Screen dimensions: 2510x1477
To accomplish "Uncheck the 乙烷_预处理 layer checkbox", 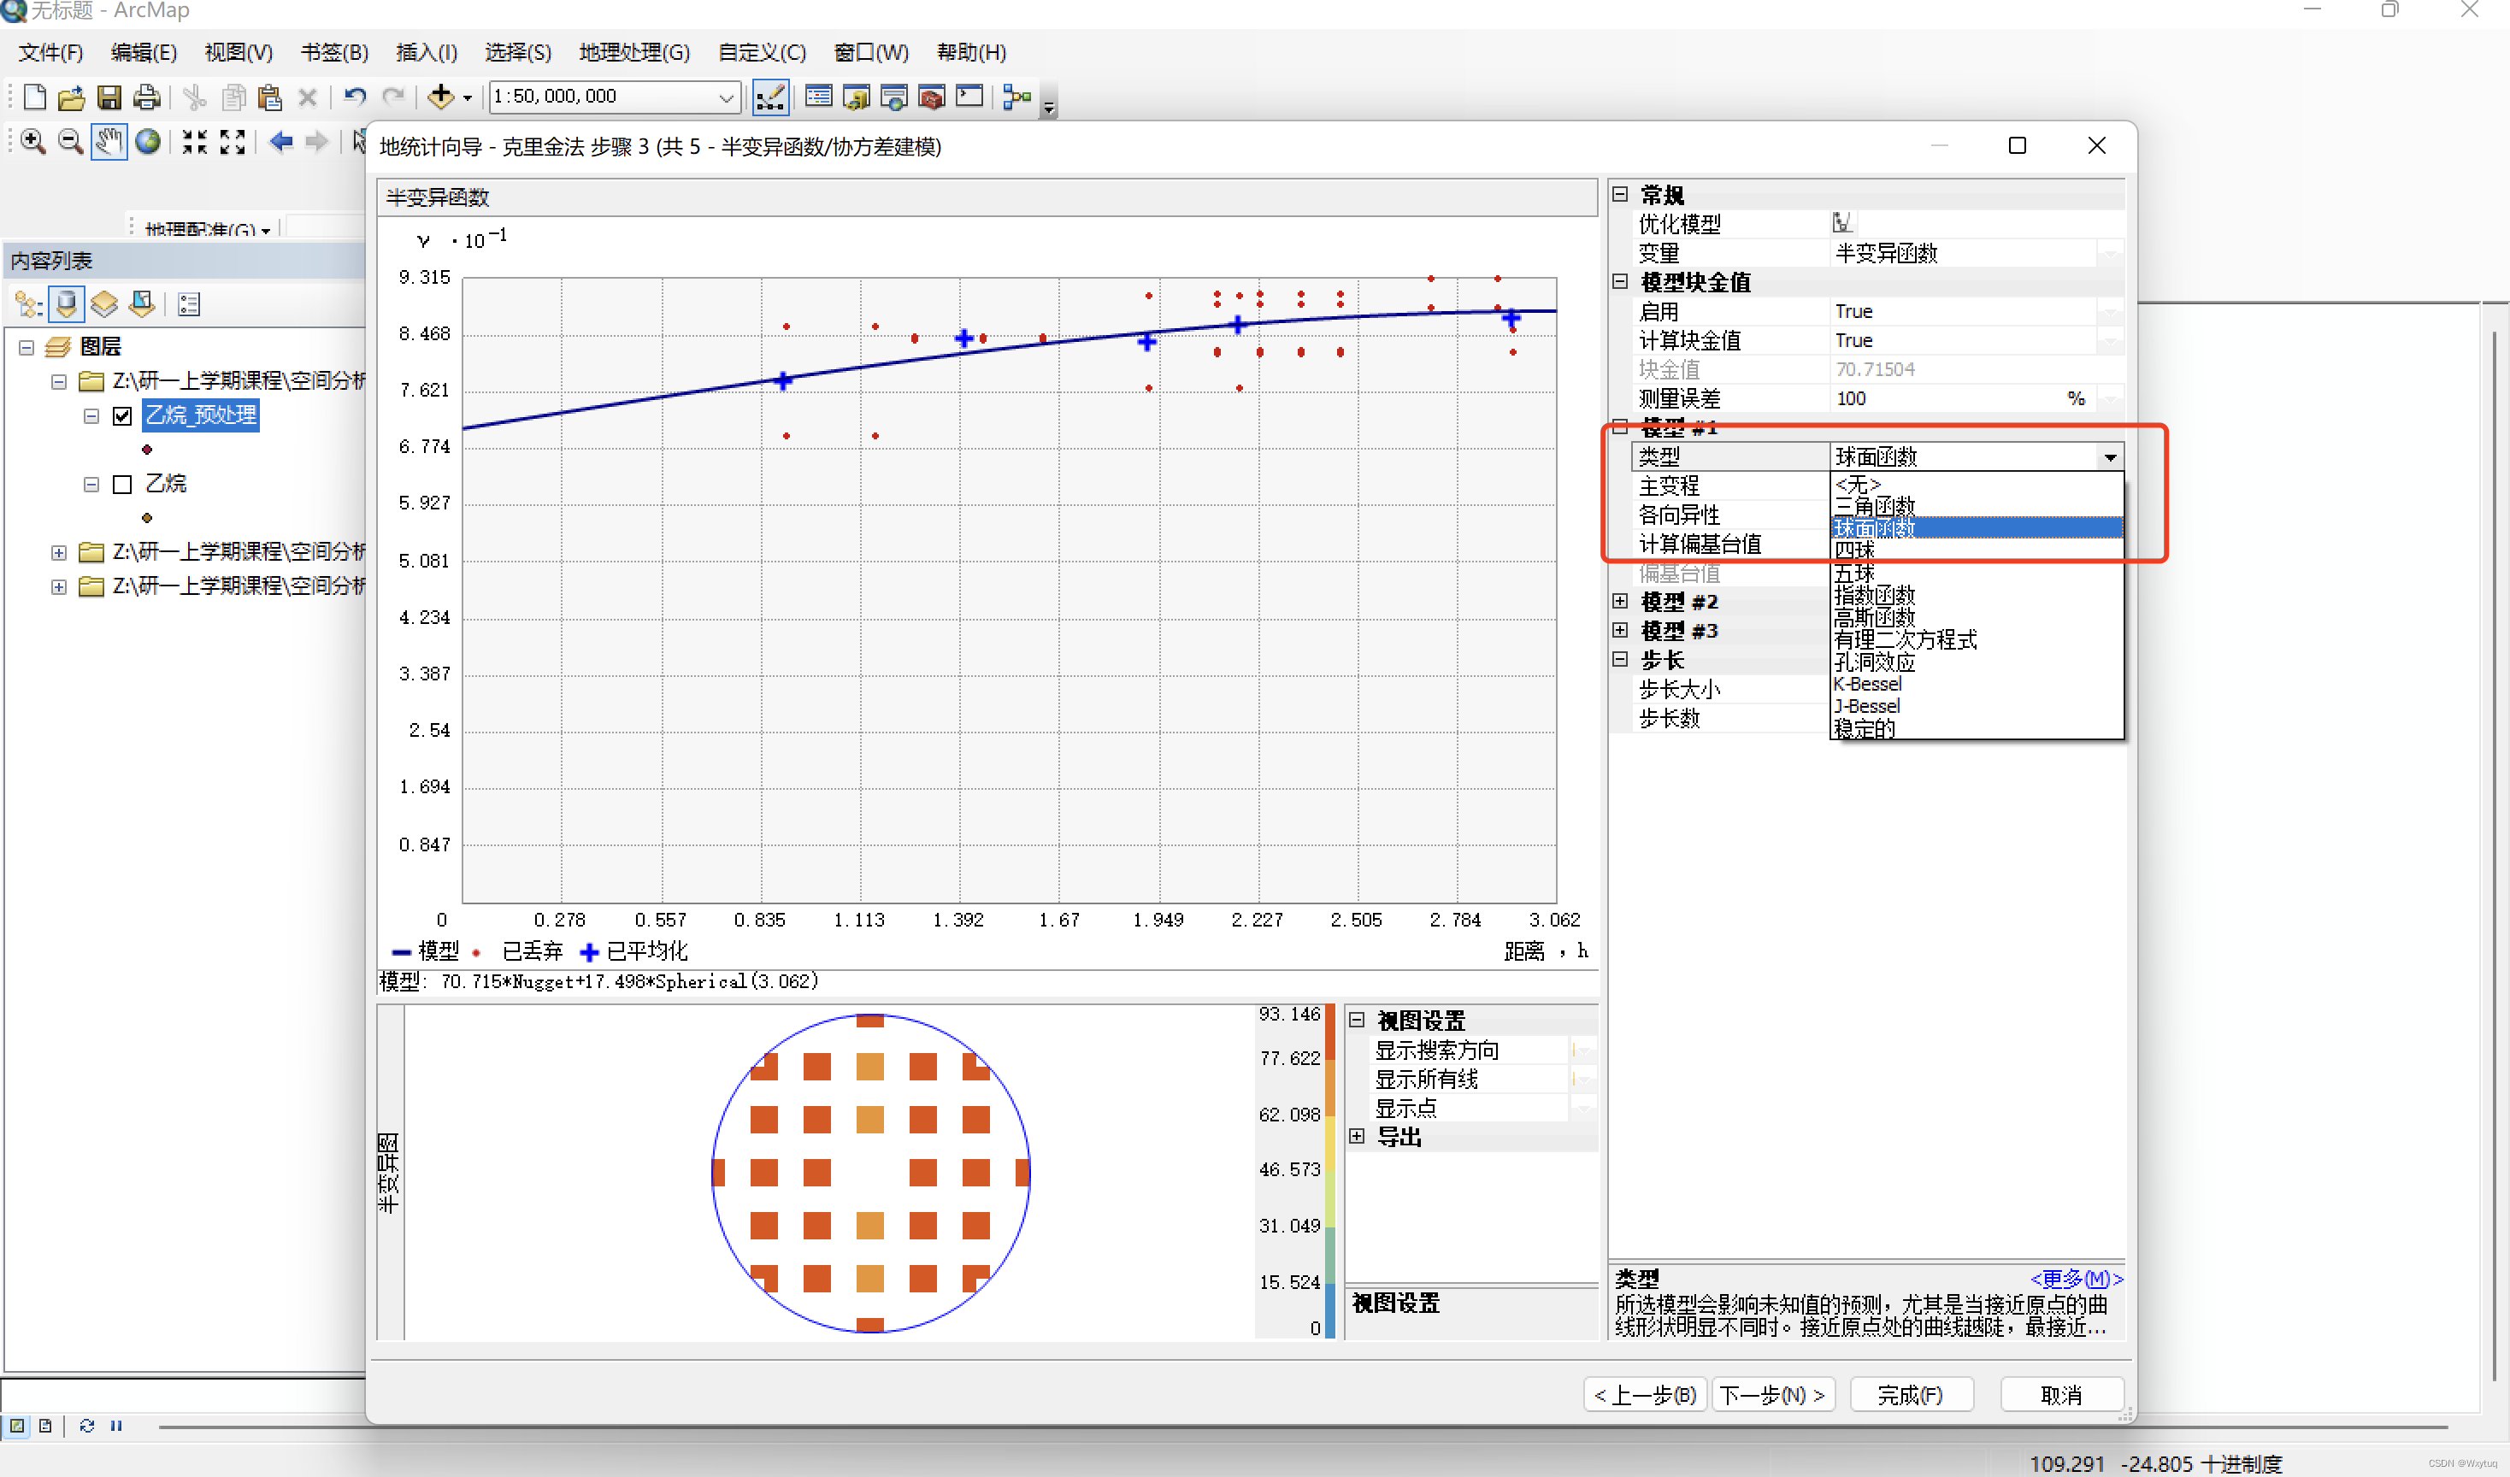I will (x=122, y=415).
